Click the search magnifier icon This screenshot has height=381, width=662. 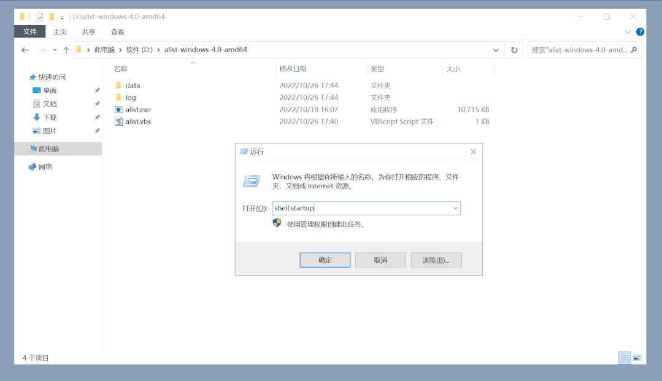pyautogui.click(x=634, y=50)
